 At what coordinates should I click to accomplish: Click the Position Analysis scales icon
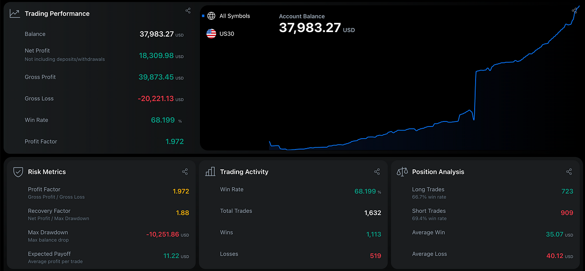[402, 172]
